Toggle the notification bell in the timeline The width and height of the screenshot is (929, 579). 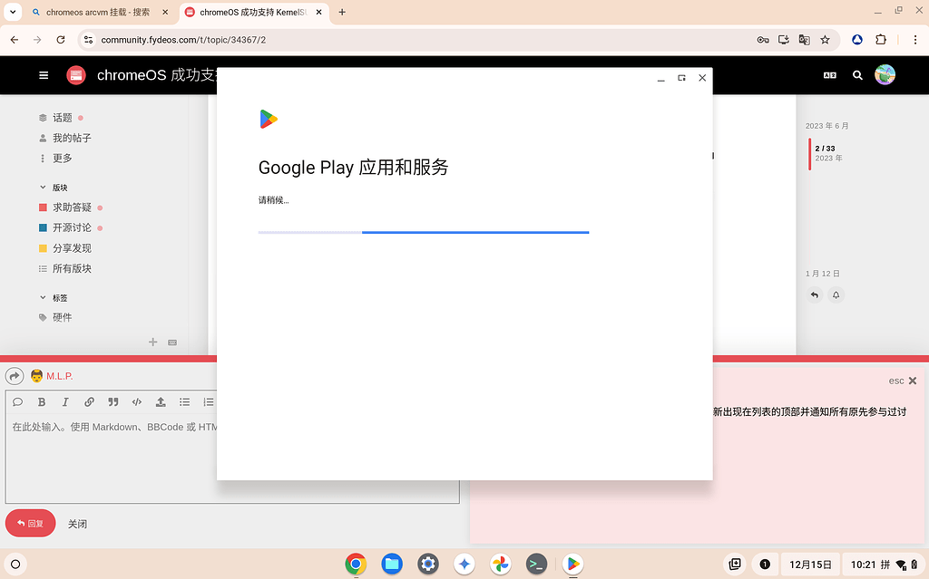(x=836, y=294)
